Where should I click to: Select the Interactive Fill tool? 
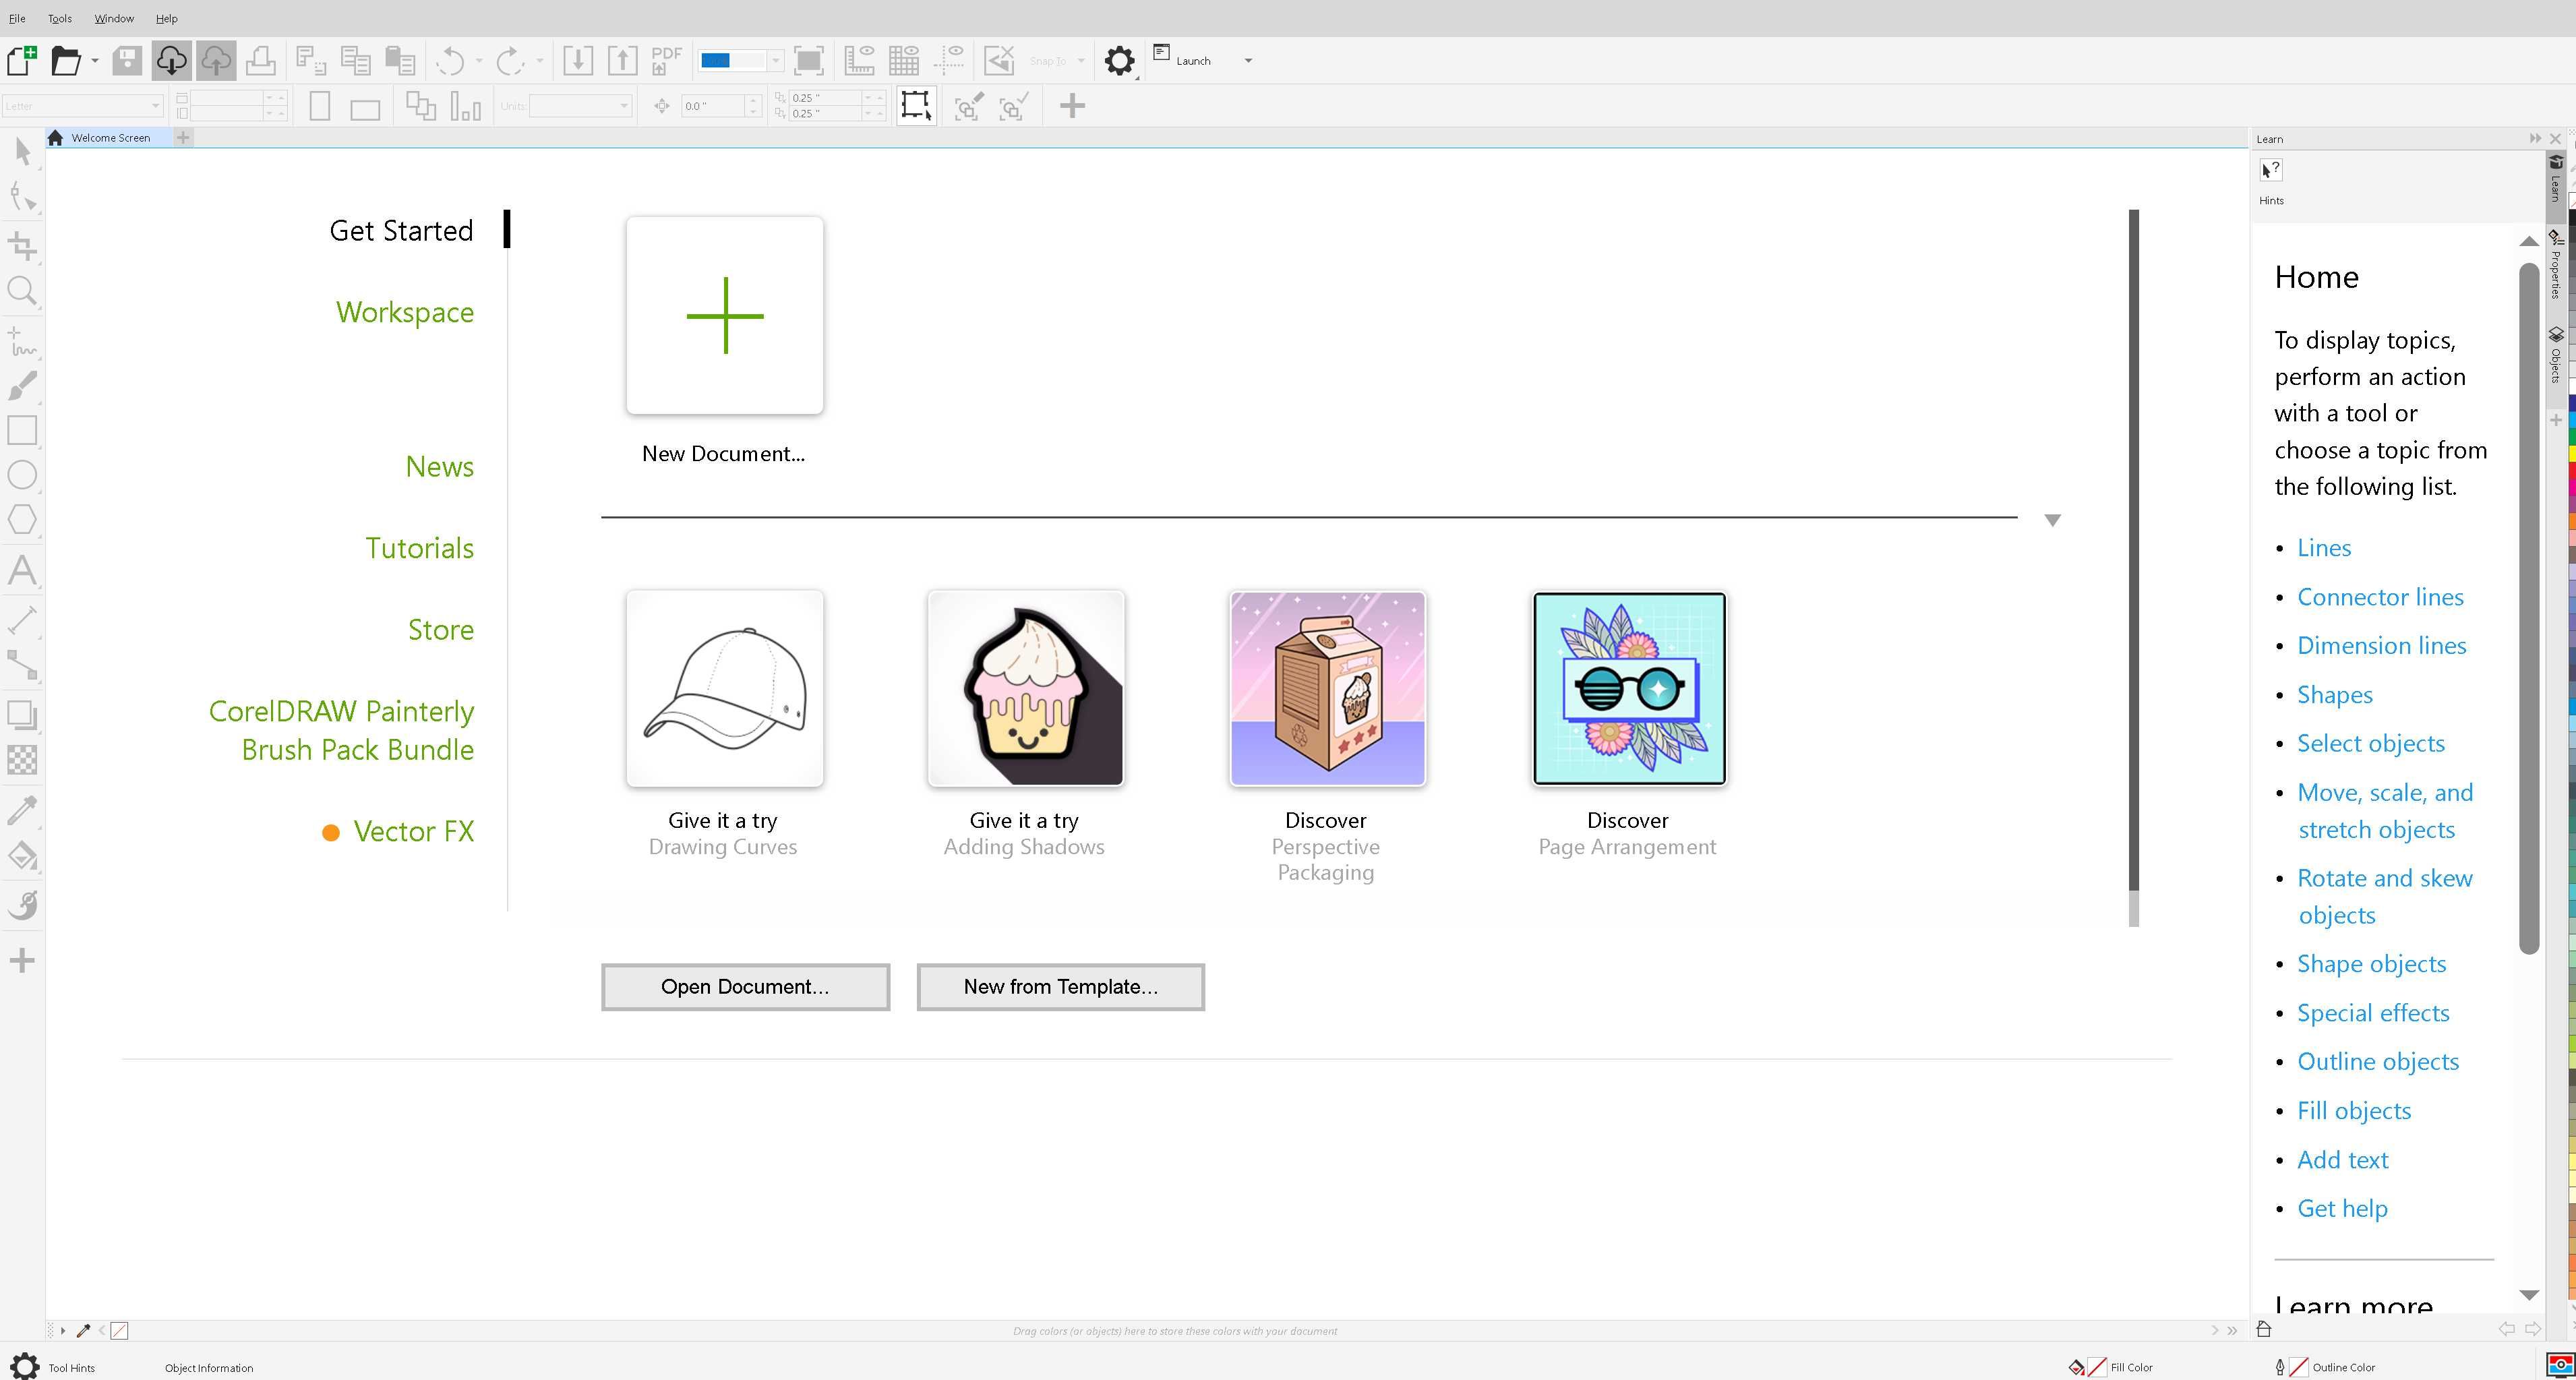[x=23, y=856]
